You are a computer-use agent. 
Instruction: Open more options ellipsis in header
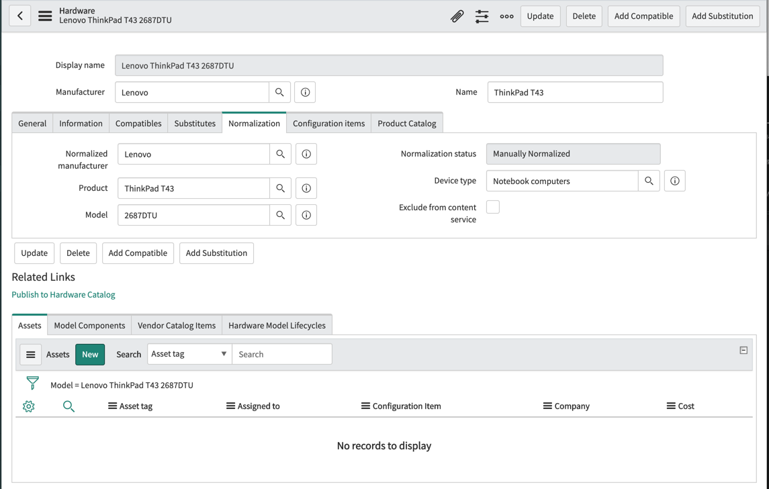coord(506,16)
